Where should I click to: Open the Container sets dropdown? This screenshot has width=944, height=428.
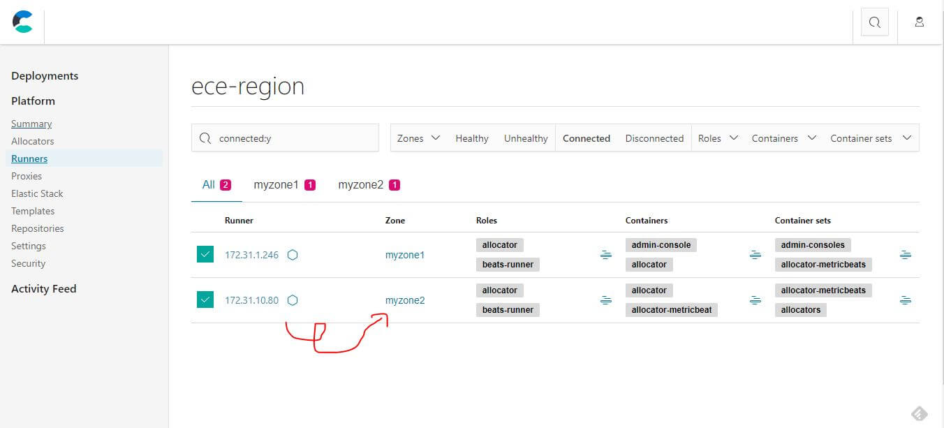pyautogui.click(x=870, y=138)
